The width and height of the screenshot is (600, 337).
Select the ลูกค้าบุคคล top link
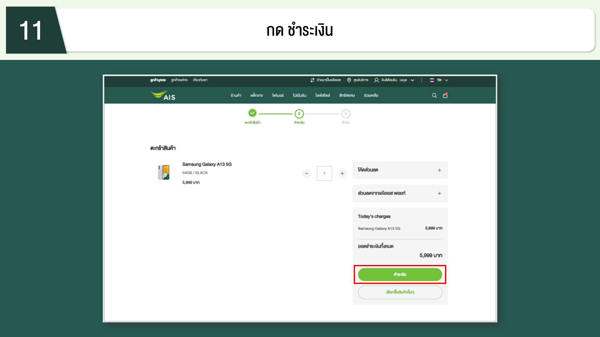pos(158,80)
